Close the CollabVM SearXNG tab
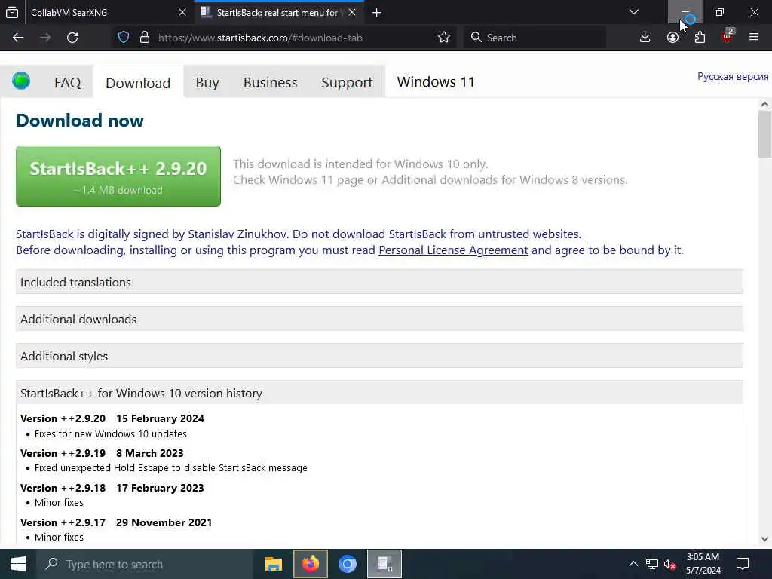Screen dimensions: 772x579 [182, 12]
